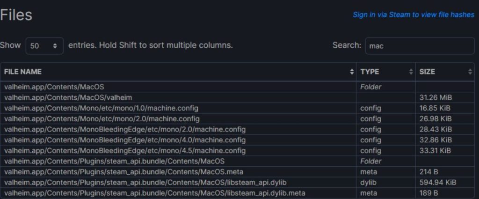
Task: Sort by the FILE NAME column header
Action: click(x=178, y=72)
